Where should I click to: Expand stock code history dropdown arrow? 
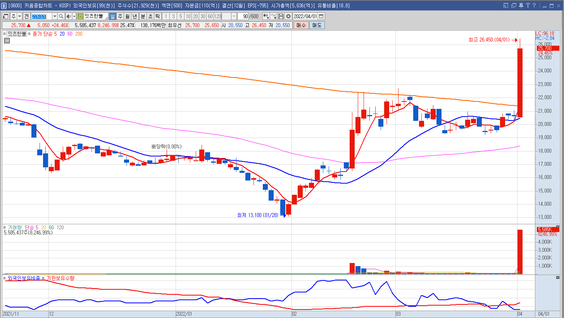pyautogui.click(x=55, y=16)
